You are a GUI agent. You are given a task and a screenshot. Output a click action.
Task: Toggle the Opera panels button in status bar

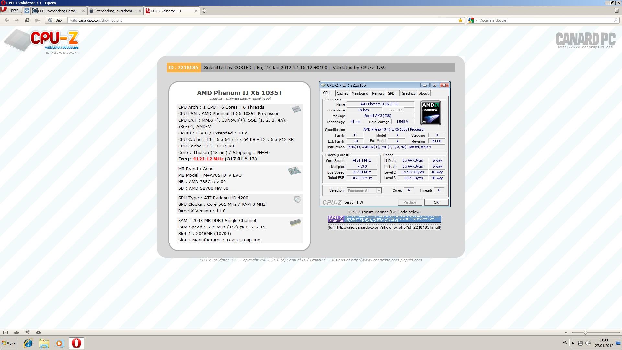6,332
